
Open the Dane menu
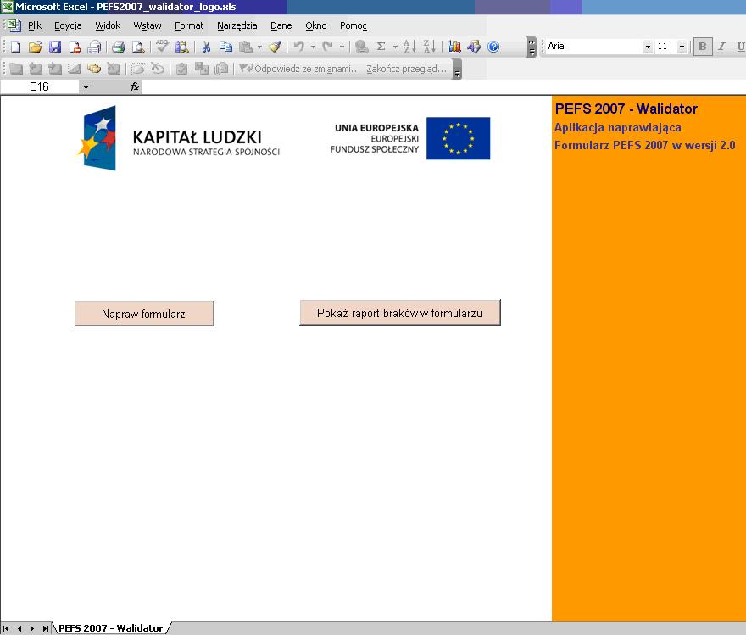click(x=281, y=25)
